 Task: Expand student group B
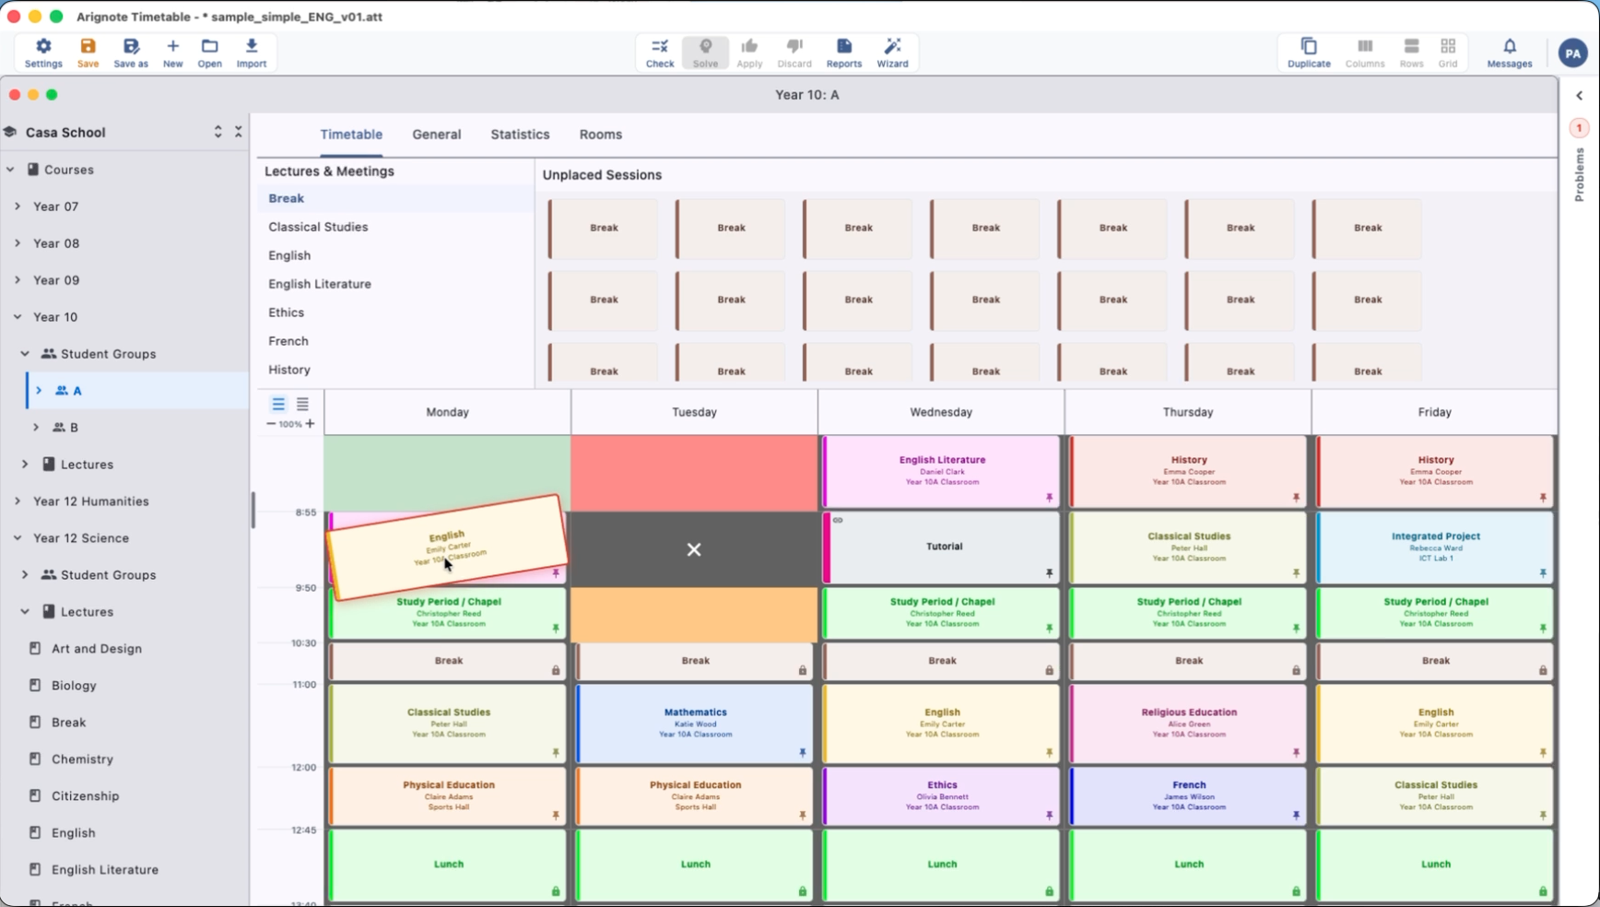tap(36, 428)
